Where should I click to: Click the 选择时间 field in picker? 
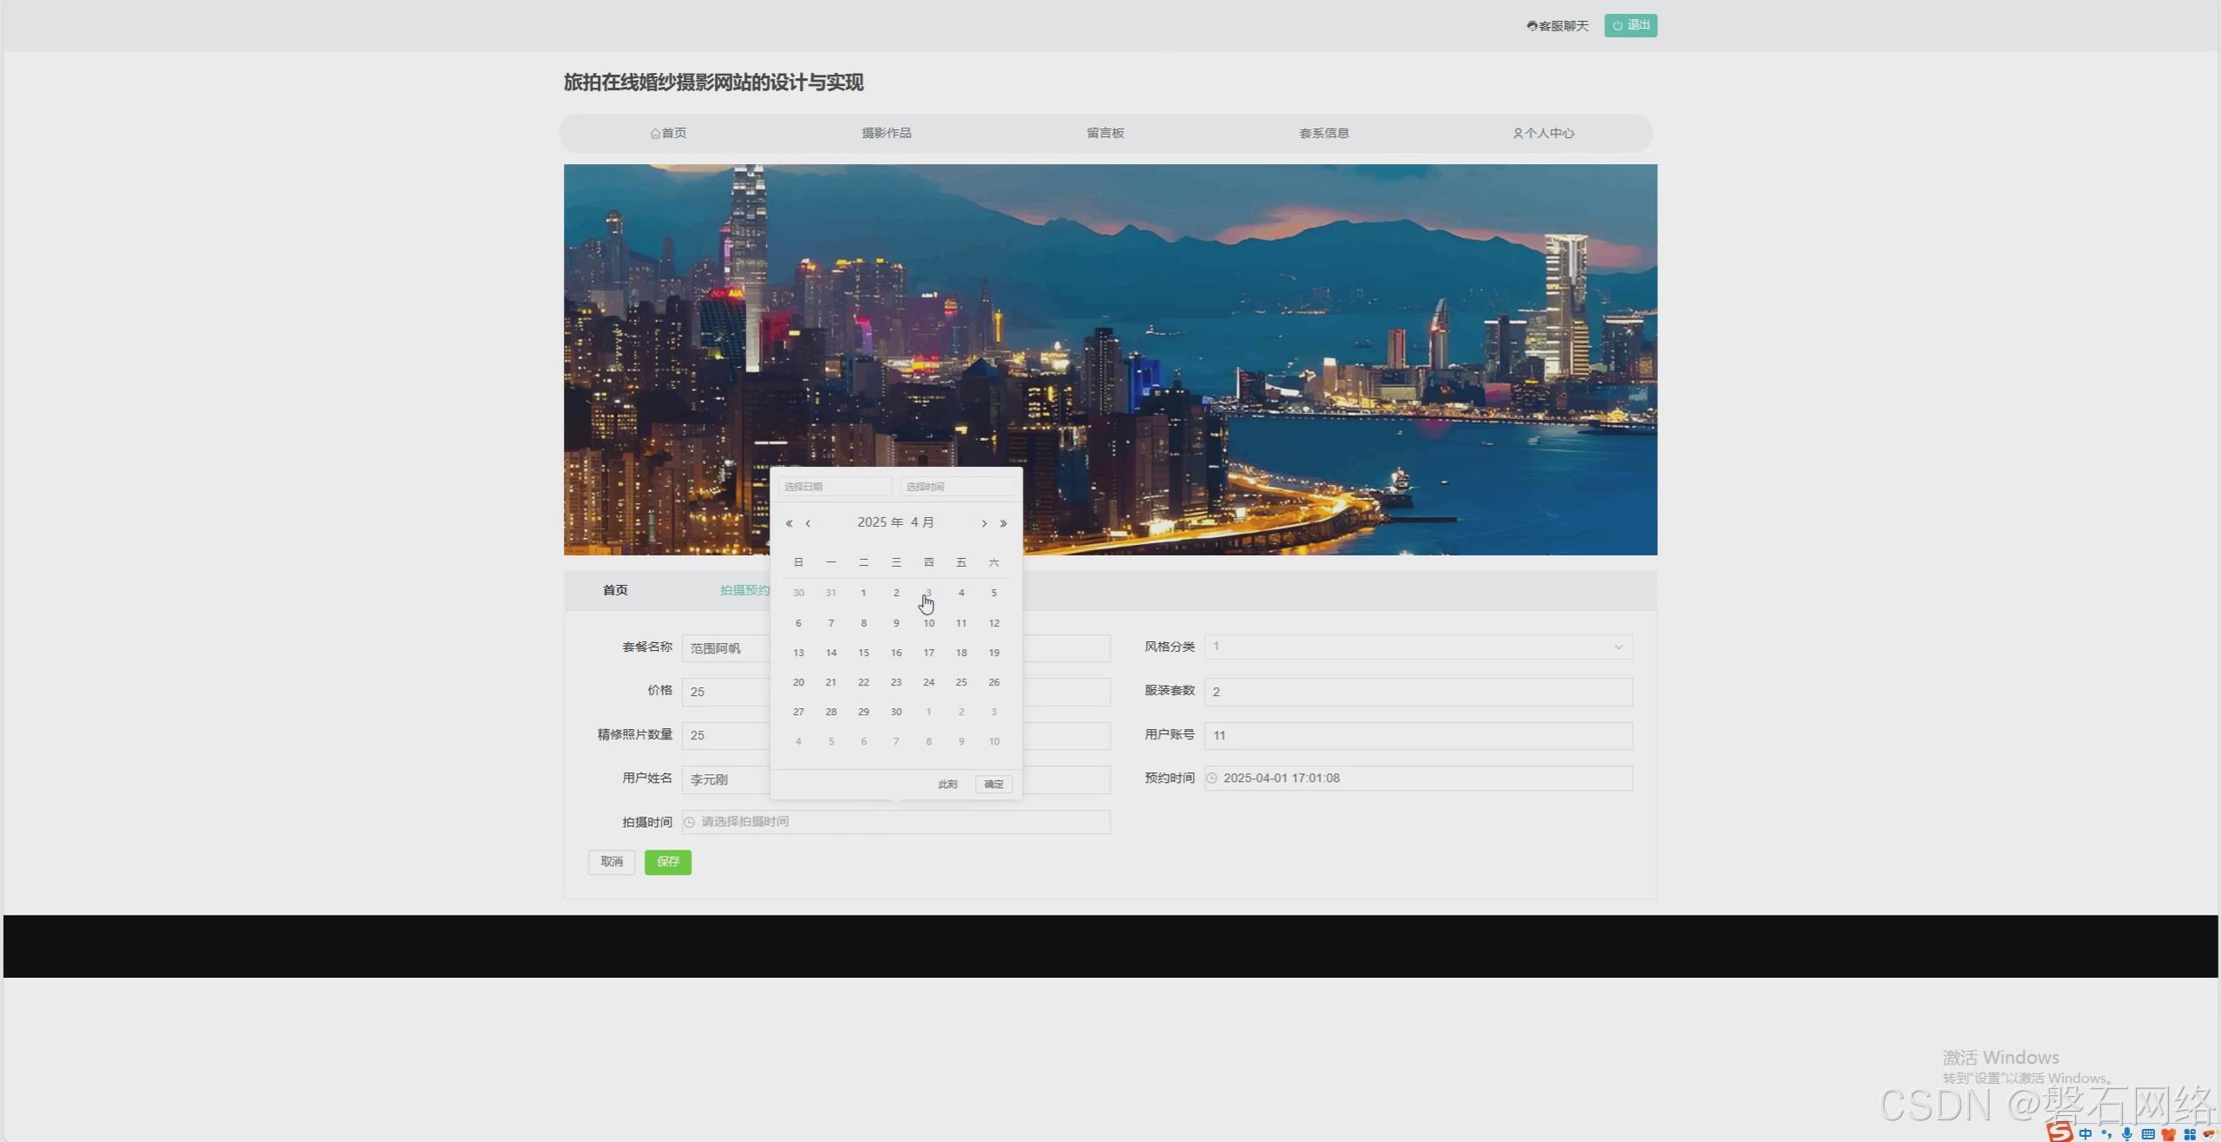956,487
